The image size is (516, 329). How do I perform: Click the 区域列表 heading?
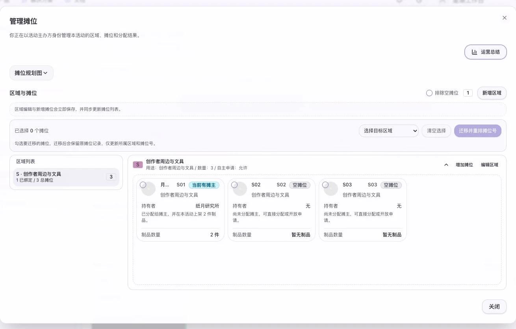tap(26, 162)
